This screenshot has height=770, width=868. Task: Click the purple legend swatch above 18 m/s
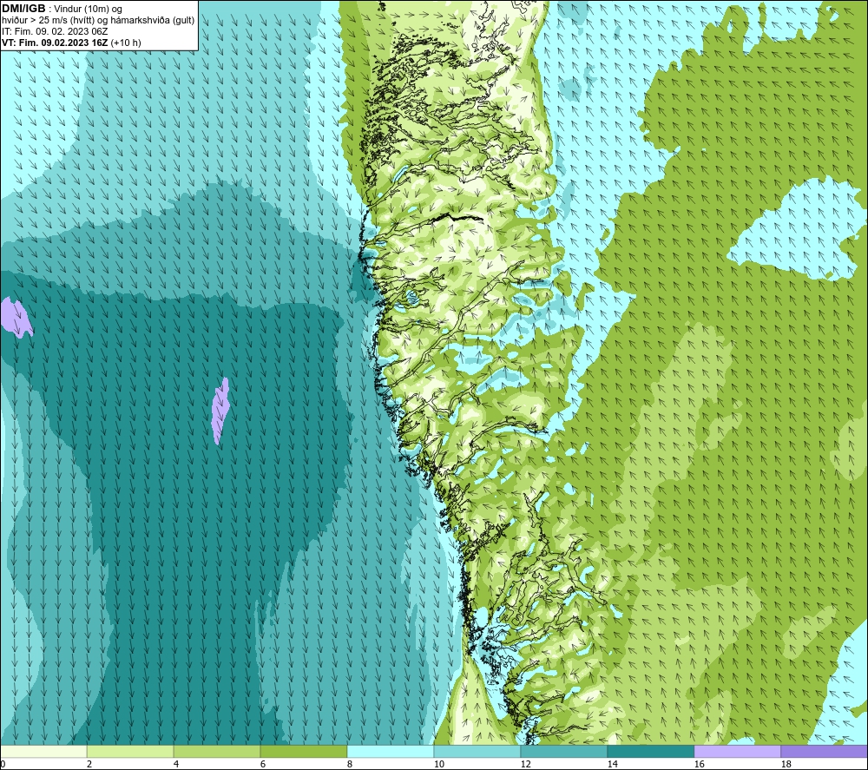[824, 751]
